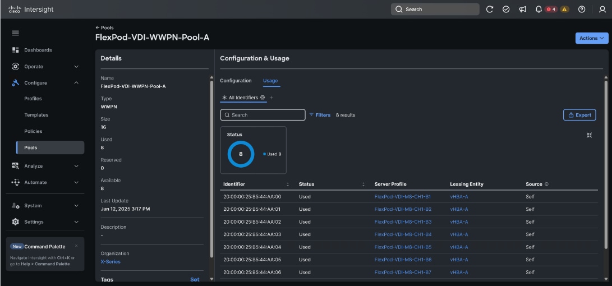612x286 pixels.
Task: Open the announcements megaphone icon
Action: tap(522, 10)
